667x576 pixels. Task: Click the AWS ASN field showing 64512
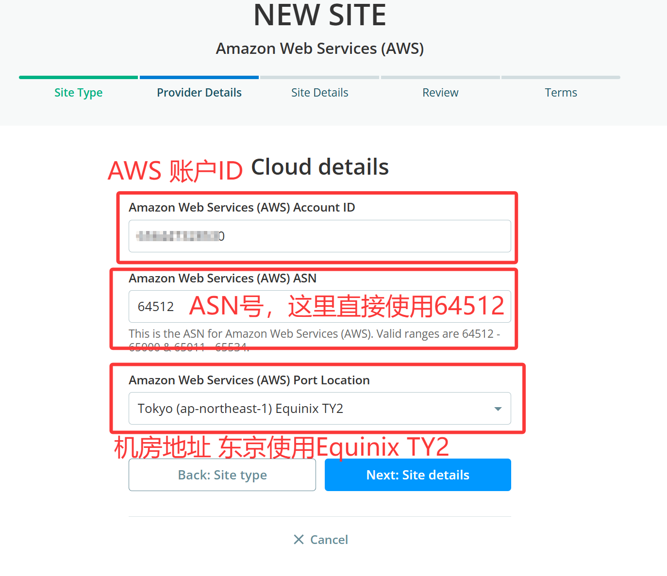[x=319, y=306]
